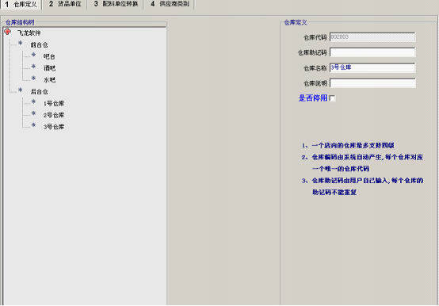
Task: Click the star icon next to 后台仓
Action: pos(20,90)
